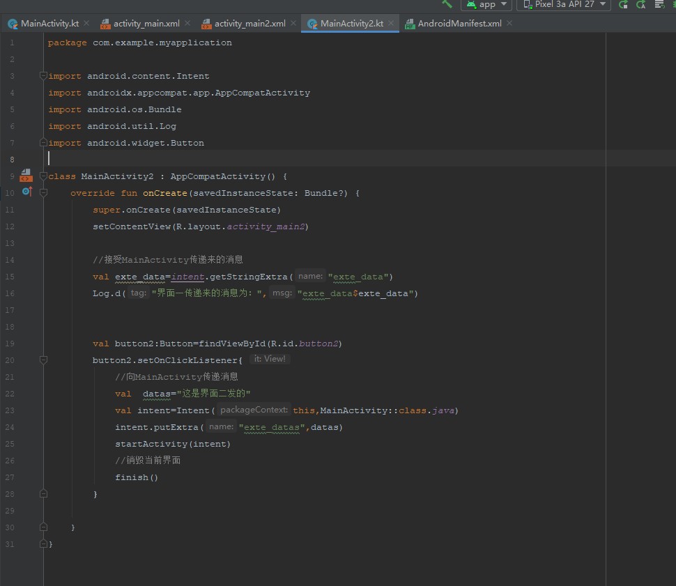This screenshot has width=676, height=586.
Task: Close the MainActivity2.kt tab
Action: (391, 23)
